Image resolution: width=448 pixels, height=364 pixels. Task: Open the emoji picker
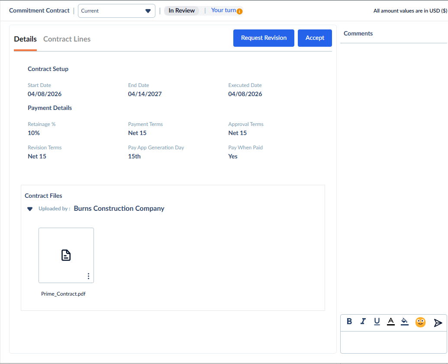pyautogui.click(x=420, y=322)
